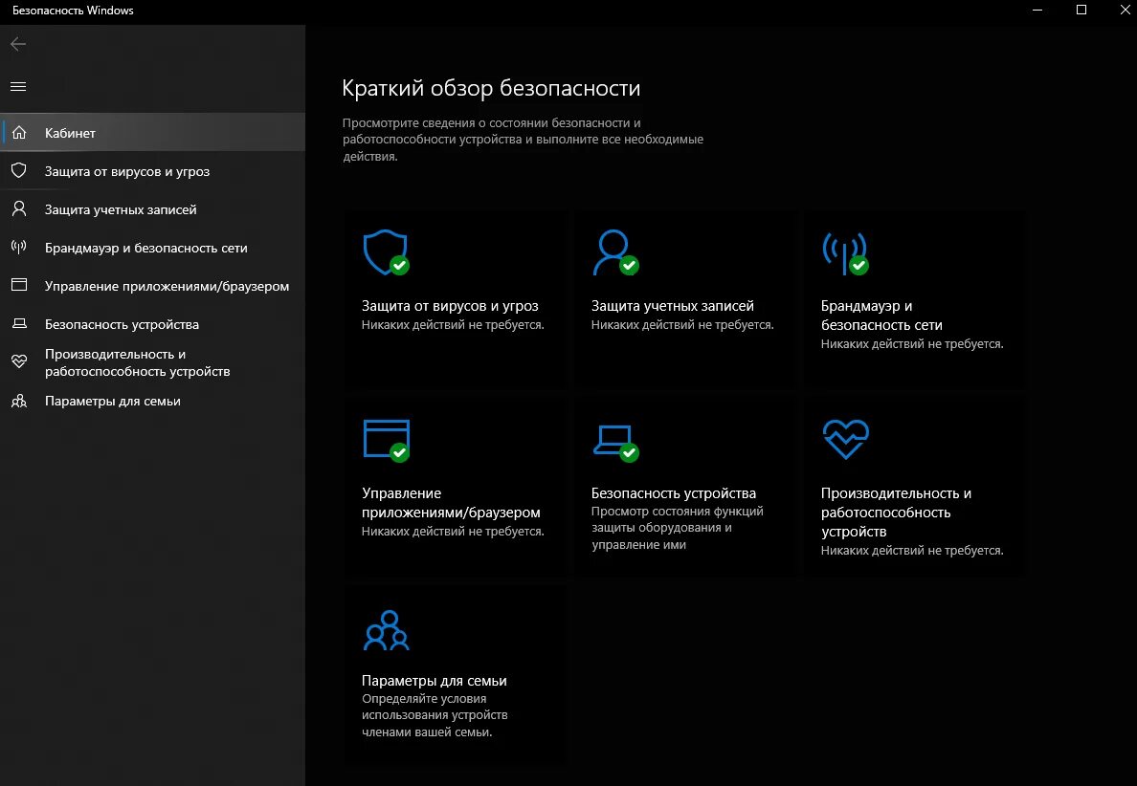The width and height of the screenshot is (1137, 786).
Task: Click the heart icon for Производительность in the sidebar
Action: [x=19, y=360]
